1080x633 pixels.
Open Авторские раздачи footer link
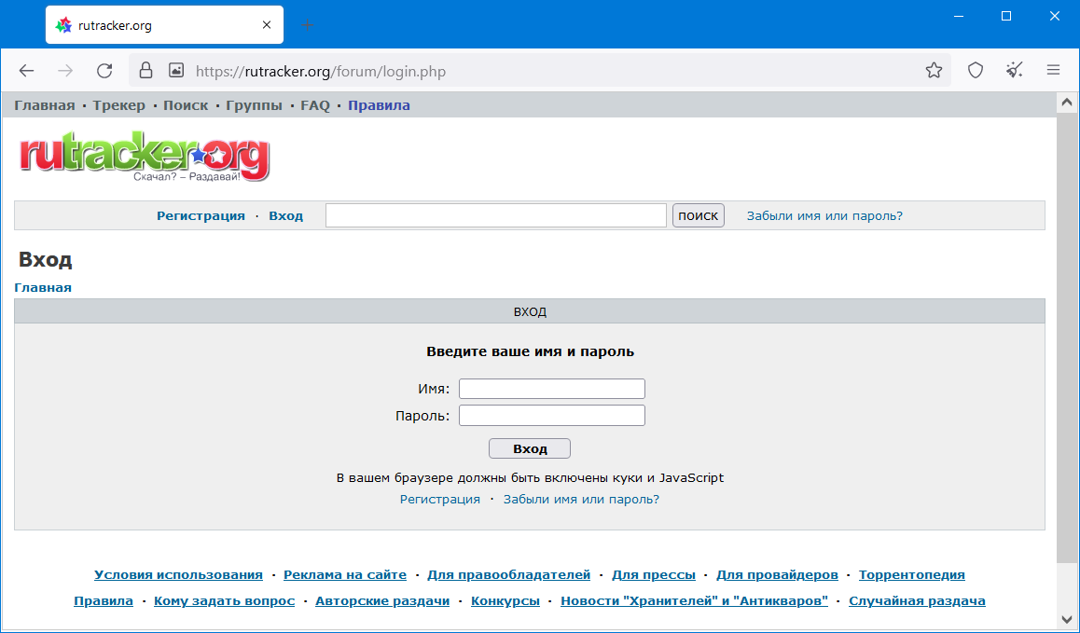[x=382, y=600]
